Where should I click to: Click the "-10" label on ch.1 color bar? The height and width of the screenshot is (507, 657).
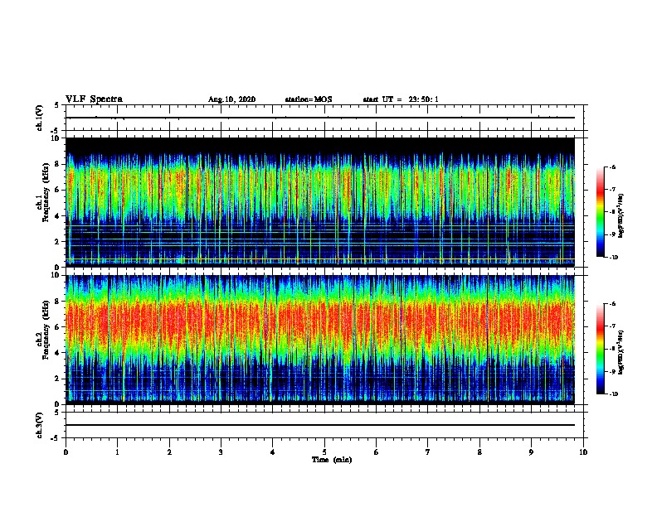613,258
